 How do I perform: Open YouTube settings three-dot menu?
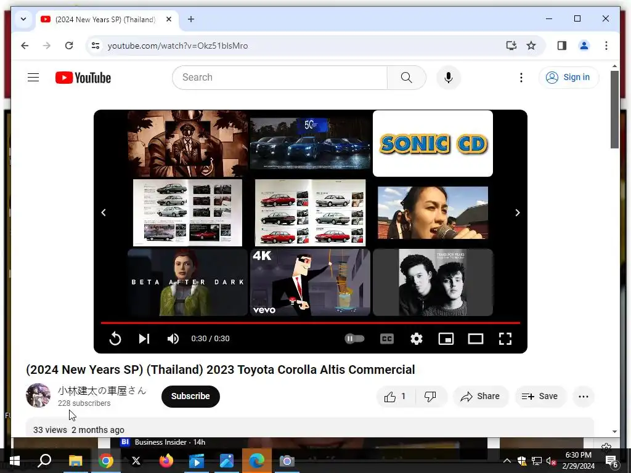click(x=521, y=77)
